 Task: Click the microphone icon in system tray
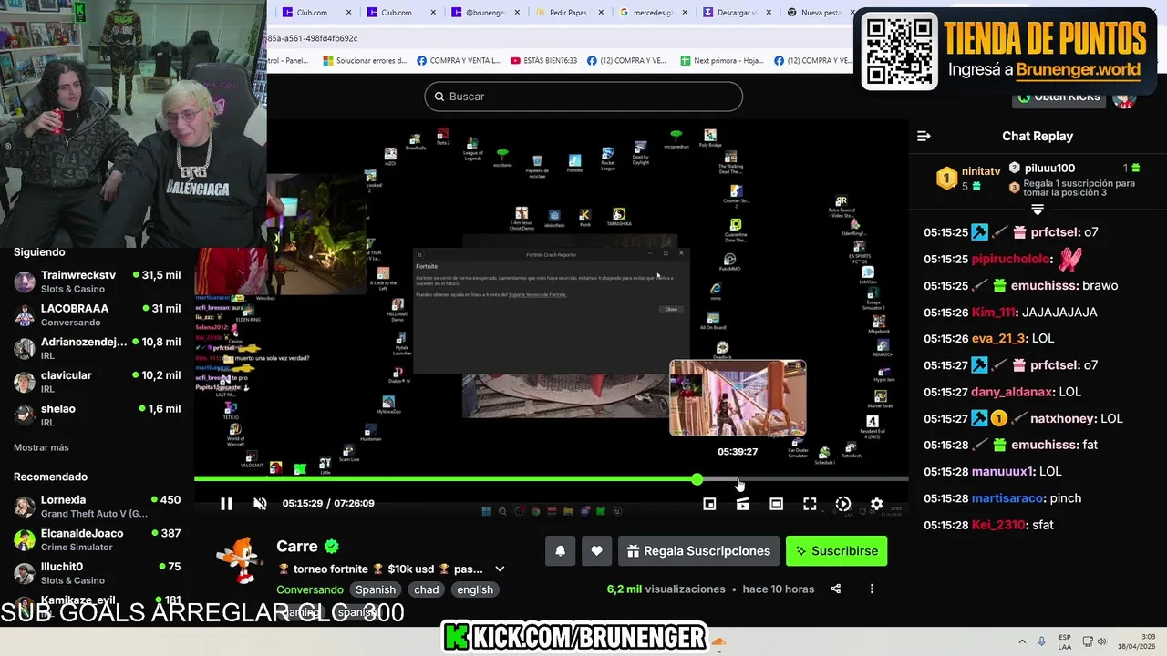point(1042,641)
